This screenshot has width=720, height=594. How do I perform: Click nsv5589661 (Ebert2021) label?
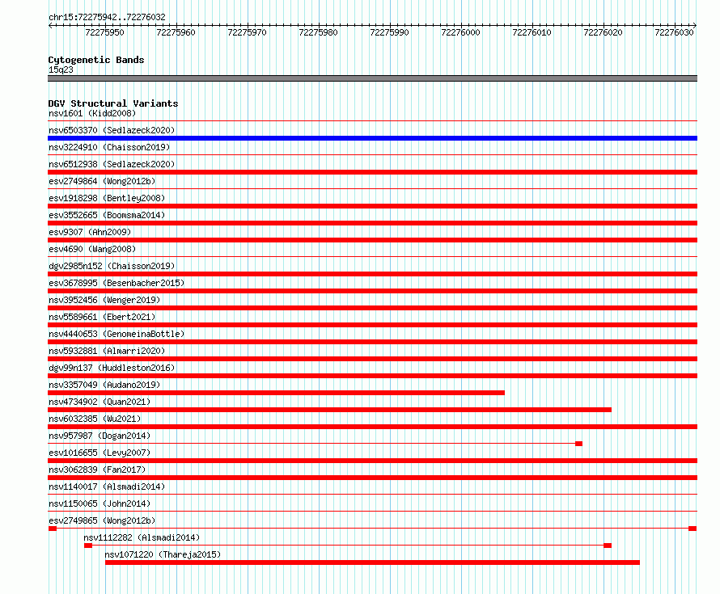(x=102, y=317)
